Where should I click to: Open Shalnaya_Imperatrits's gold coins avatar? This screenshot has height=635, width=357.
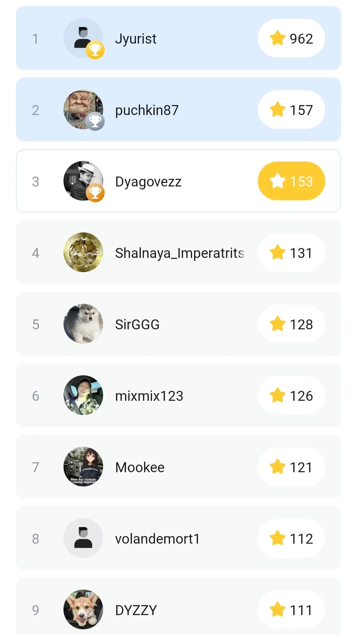pyautogui.click(x=83, y=252)
